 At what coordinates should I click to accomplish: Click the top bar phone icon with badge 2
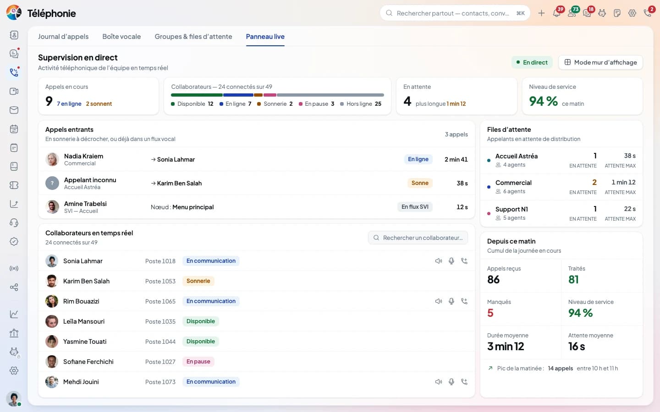[648, 13]
